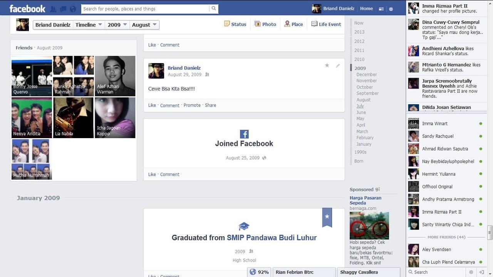The width and height of the screenshot is (493, 277).
Task: Open the 2009 year dropdown
Action: pos(117,25)
